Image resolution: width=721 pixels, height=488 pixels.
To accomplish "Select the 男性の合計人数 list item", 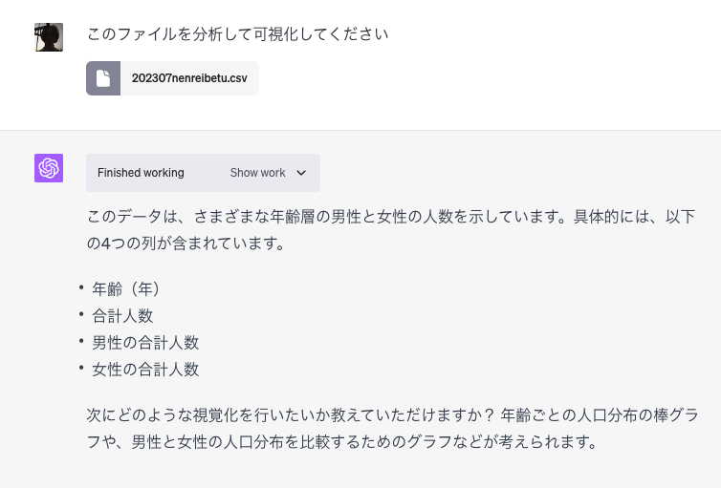I will pyautogui.click(x=145, y=342).
